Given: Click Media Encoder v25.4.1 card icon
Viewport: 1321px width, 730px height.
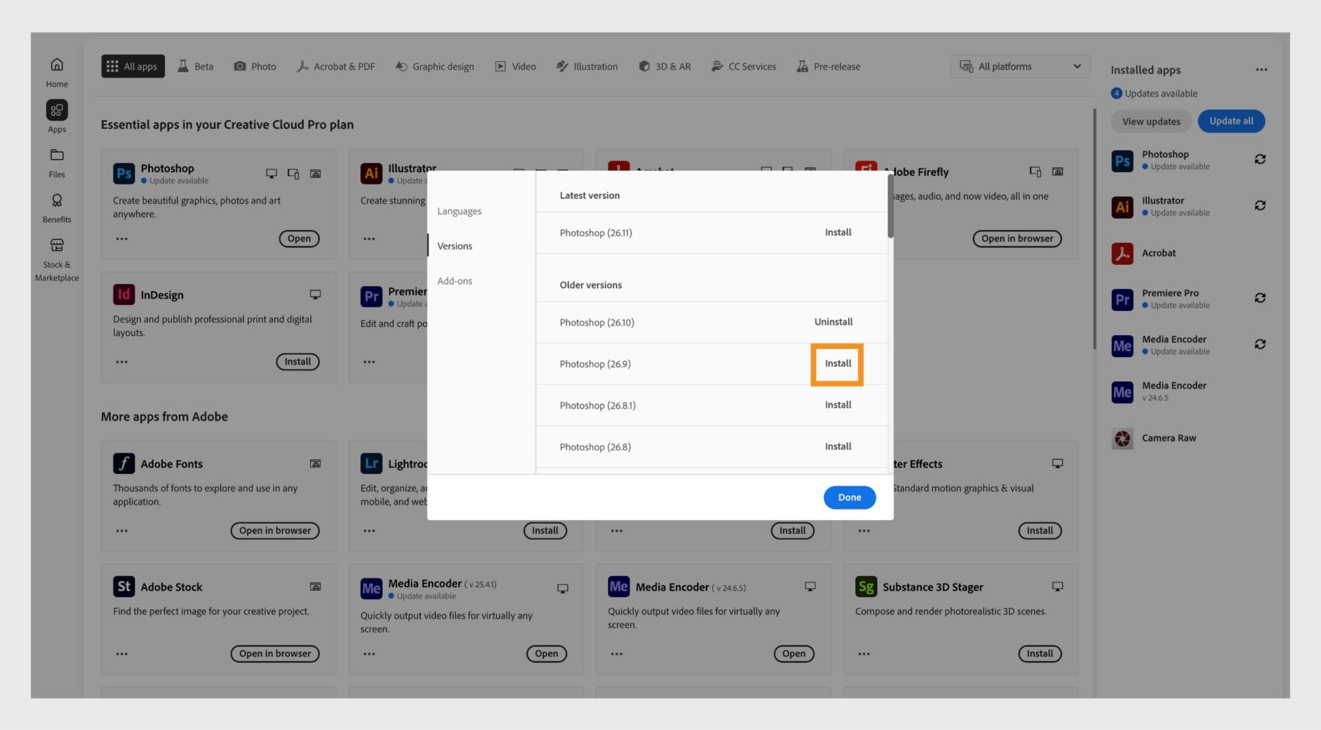Looking at the screenshot, I should tap(372, 588).
